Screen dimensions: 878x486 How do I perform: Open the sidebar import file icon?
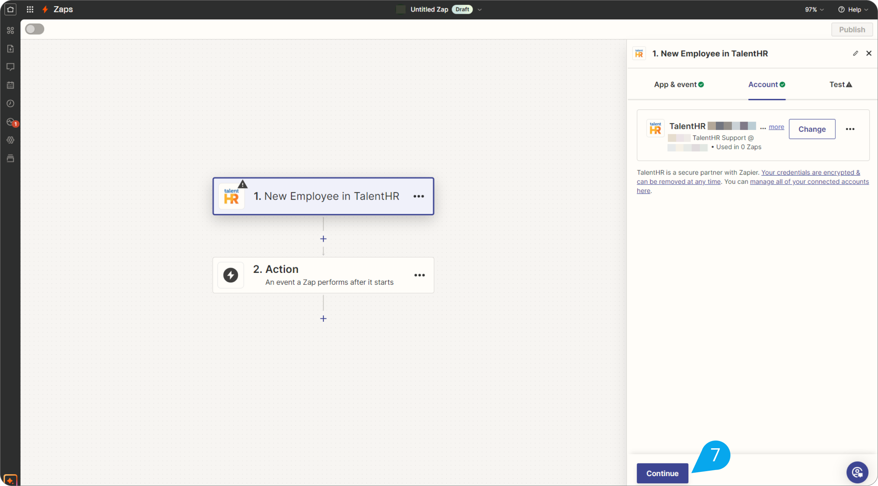point(10,48)
